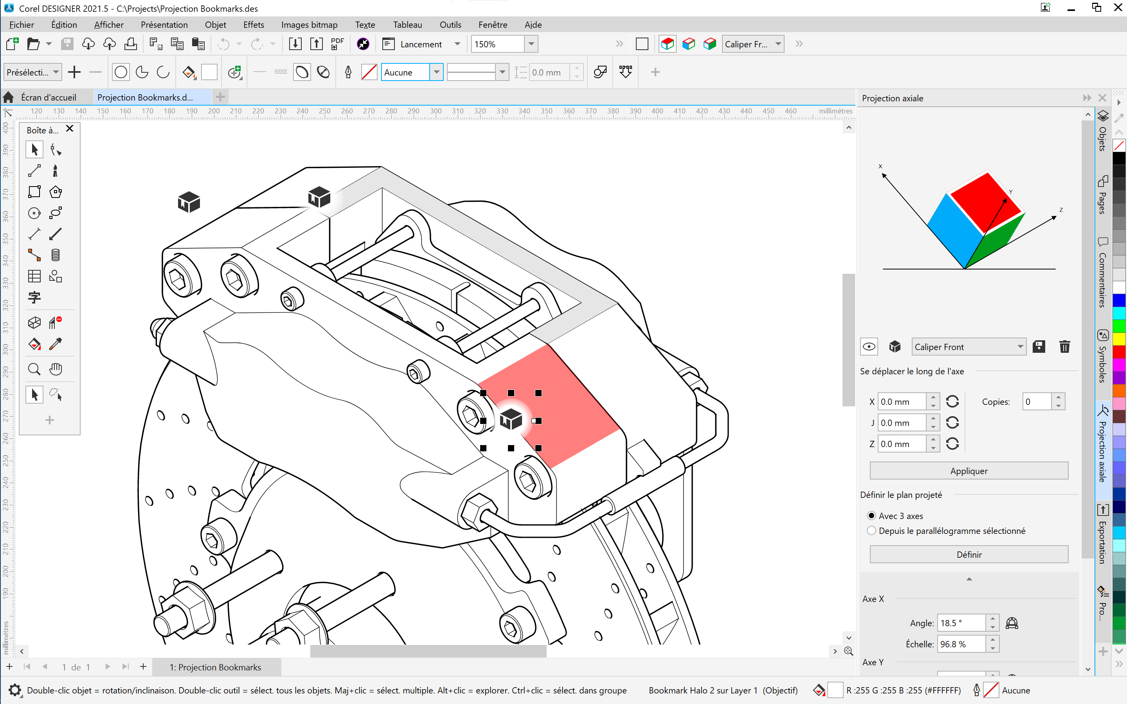Select the Eyedropper tool
The image size is (1127, 704).
pyautogui.click(x=56, y=344)
